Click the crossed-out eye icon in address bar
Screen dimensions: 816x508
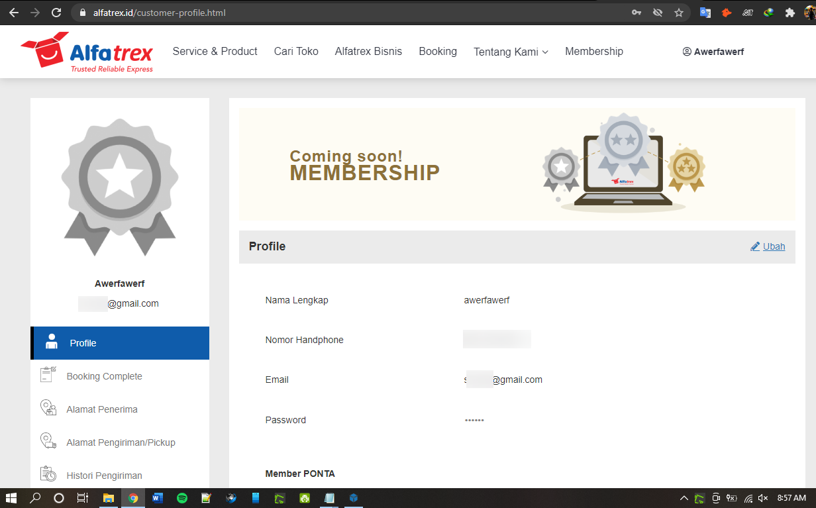point(657,13)
